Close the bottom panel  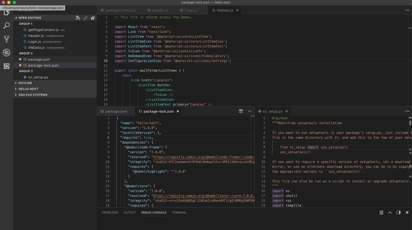[x=407, y=212]
